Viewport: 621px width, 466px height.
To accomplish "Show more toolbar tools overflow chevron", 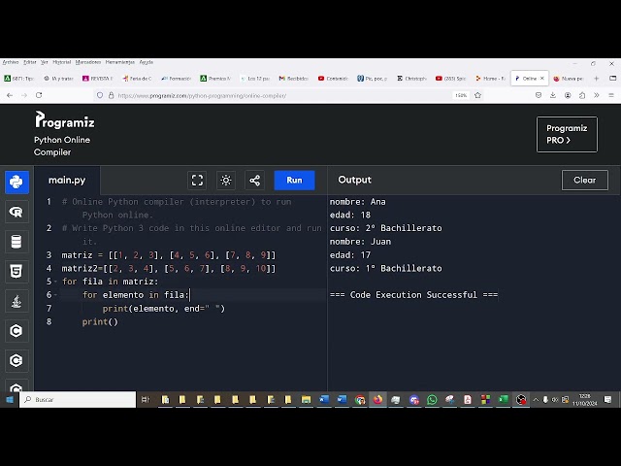I will [597, 95].
